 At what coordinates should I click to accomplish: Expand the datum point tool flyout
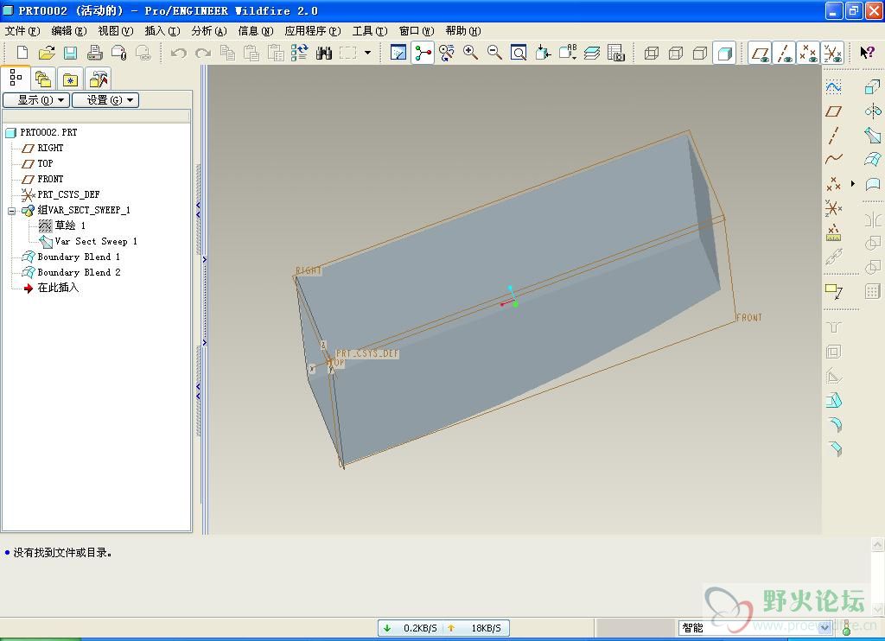853,183
